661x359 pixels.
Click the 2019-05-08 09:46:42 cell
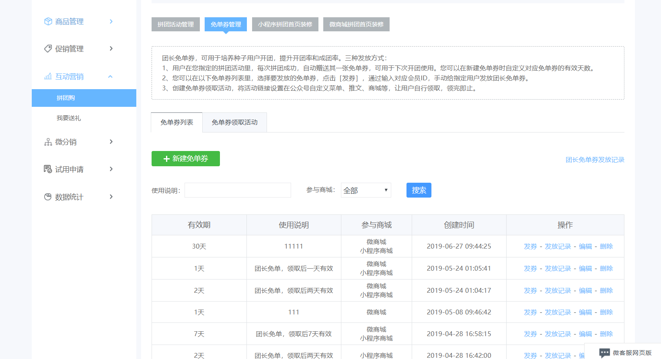[x=459, y=312]
